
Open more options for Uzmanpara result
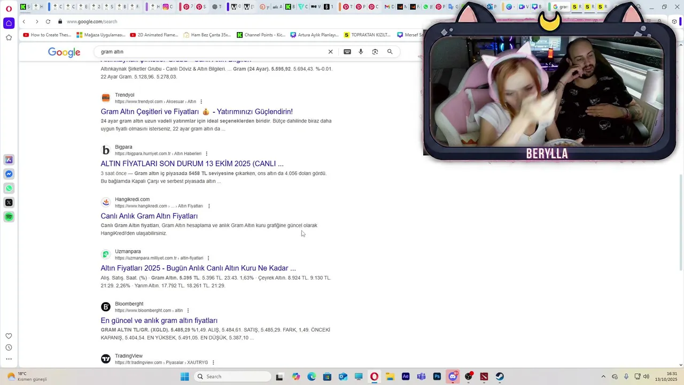pyautogui.click(x=208, y=258)
